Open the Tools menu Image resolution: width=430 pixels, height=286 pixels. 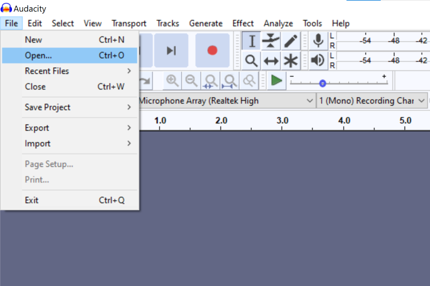312,23
